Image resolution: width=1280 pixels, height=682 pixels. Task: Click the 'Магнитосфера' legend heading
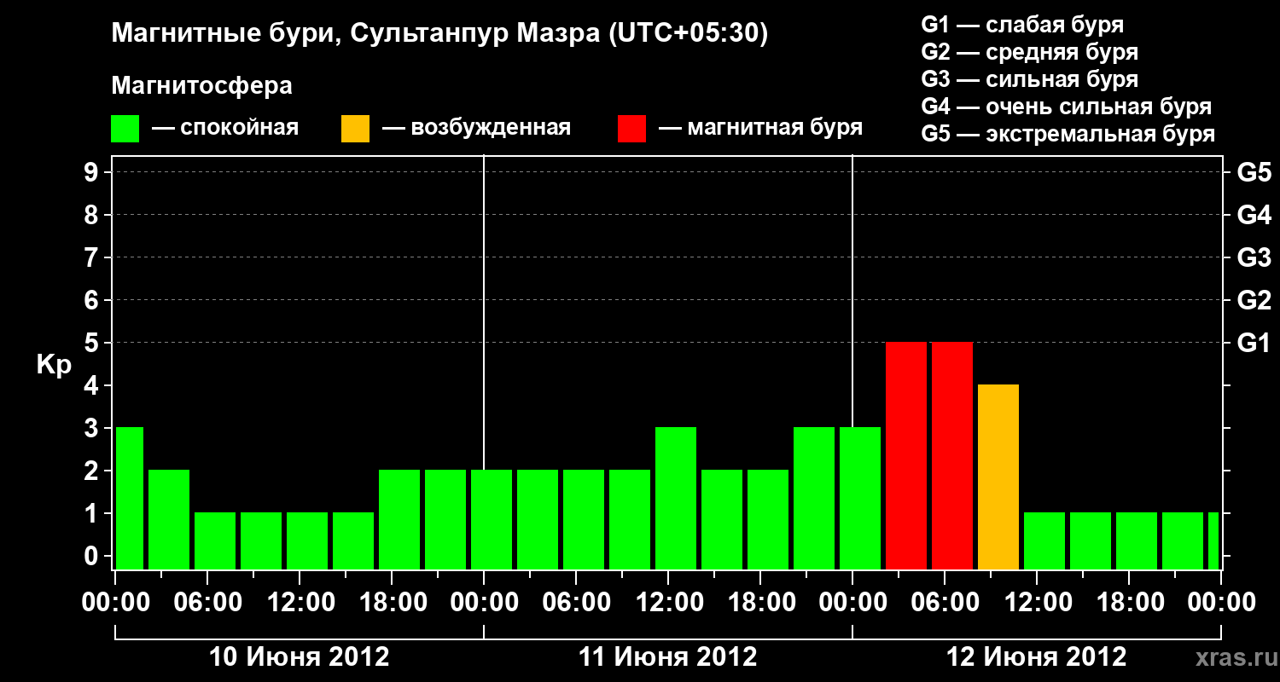[202, 86]
